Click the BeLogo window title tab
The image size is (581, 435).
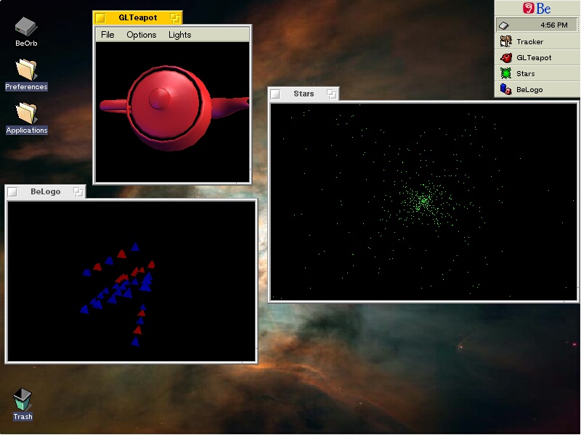point(45,192)
